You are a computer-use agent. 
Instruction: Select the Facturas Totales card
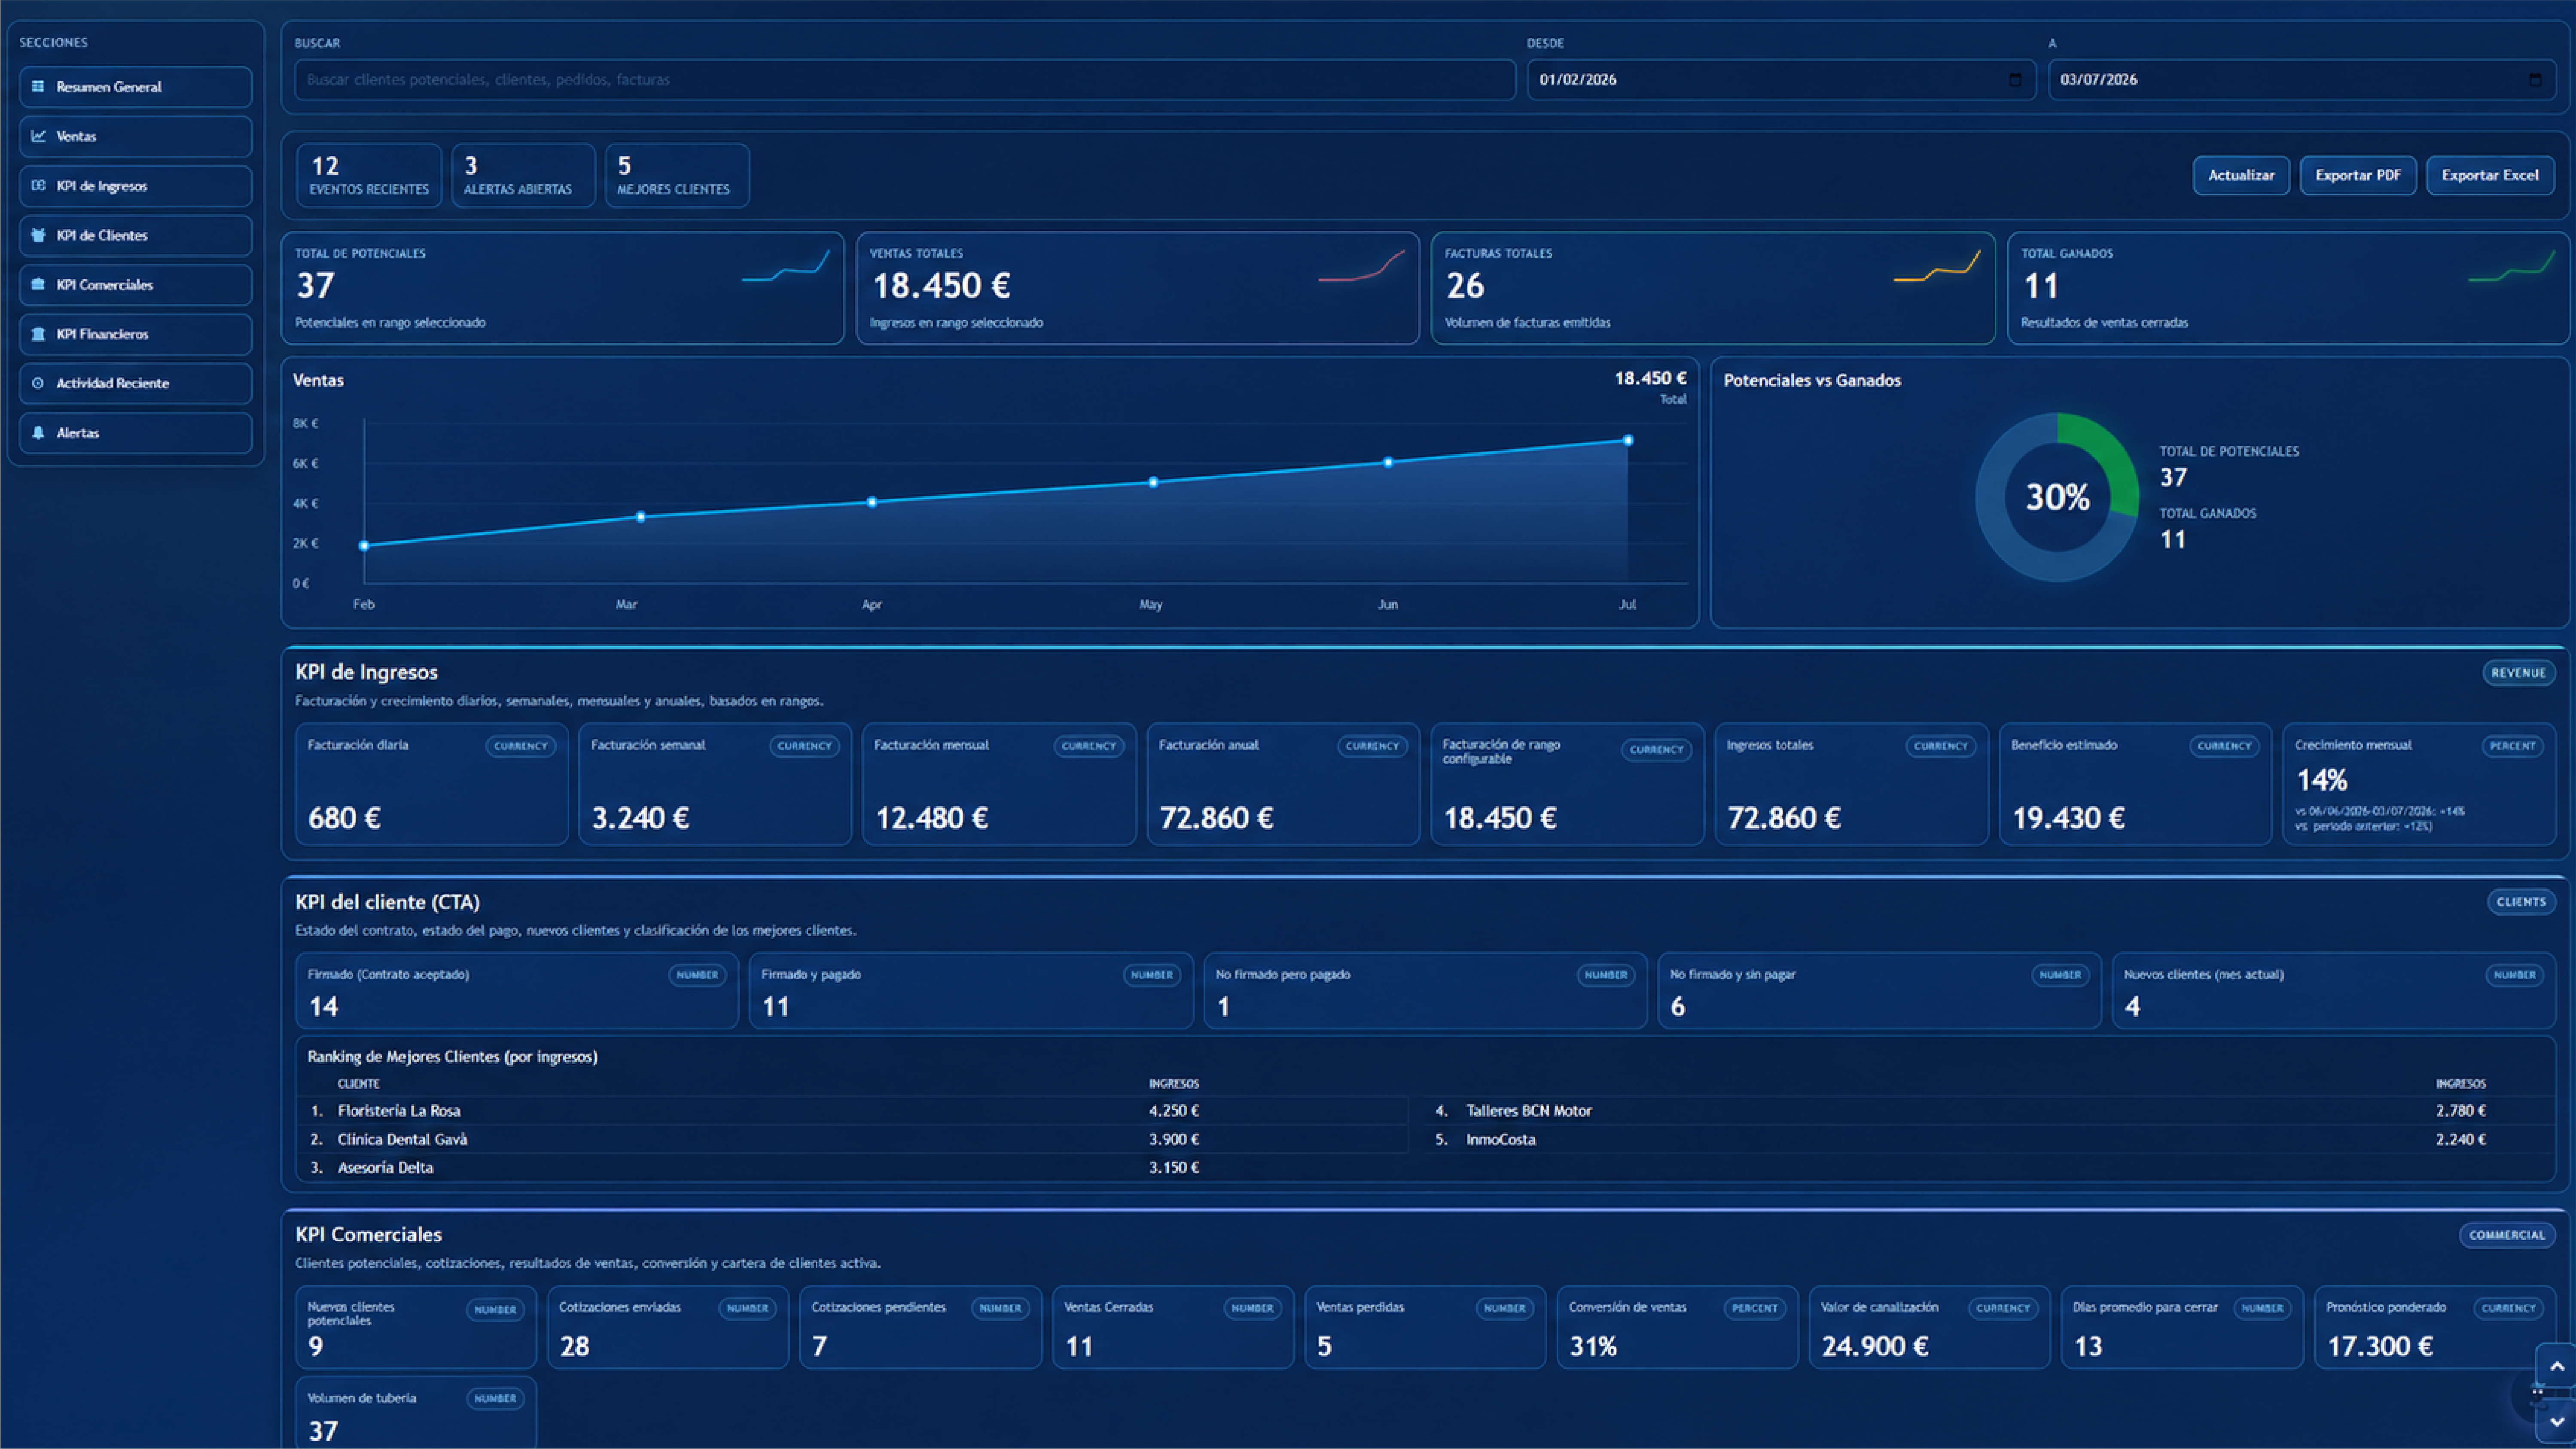point(1713,289)
